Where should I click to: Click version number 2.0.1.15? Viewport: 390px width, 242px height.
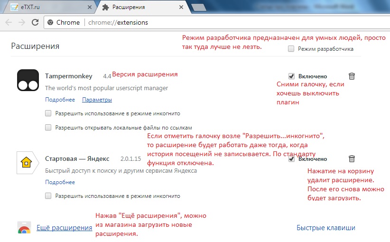point(130,158)
